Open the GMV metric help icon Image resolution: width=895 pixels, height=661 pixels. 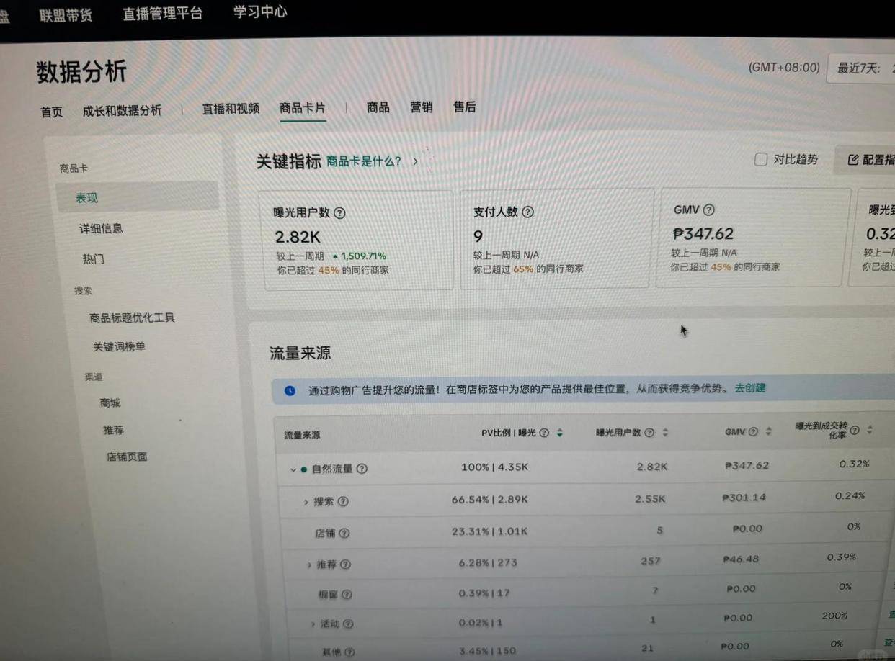(708, 210)
